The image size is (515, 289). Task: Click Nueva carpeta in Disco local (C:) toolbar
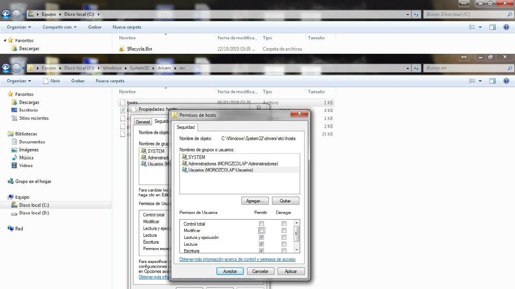(x=127, y=27)
